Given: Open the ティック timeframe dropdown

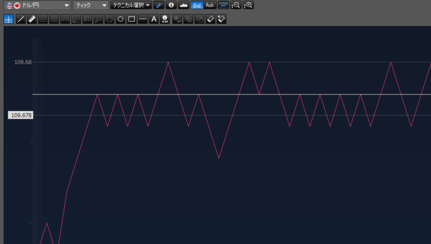Looking at the screenshot, I should click(x=90, y=5).
